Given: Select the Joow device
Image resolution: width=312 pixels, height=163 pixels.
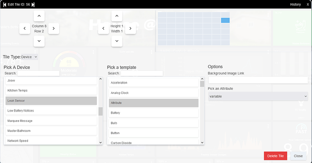Looking at the screenshot, I should (51, 80).
